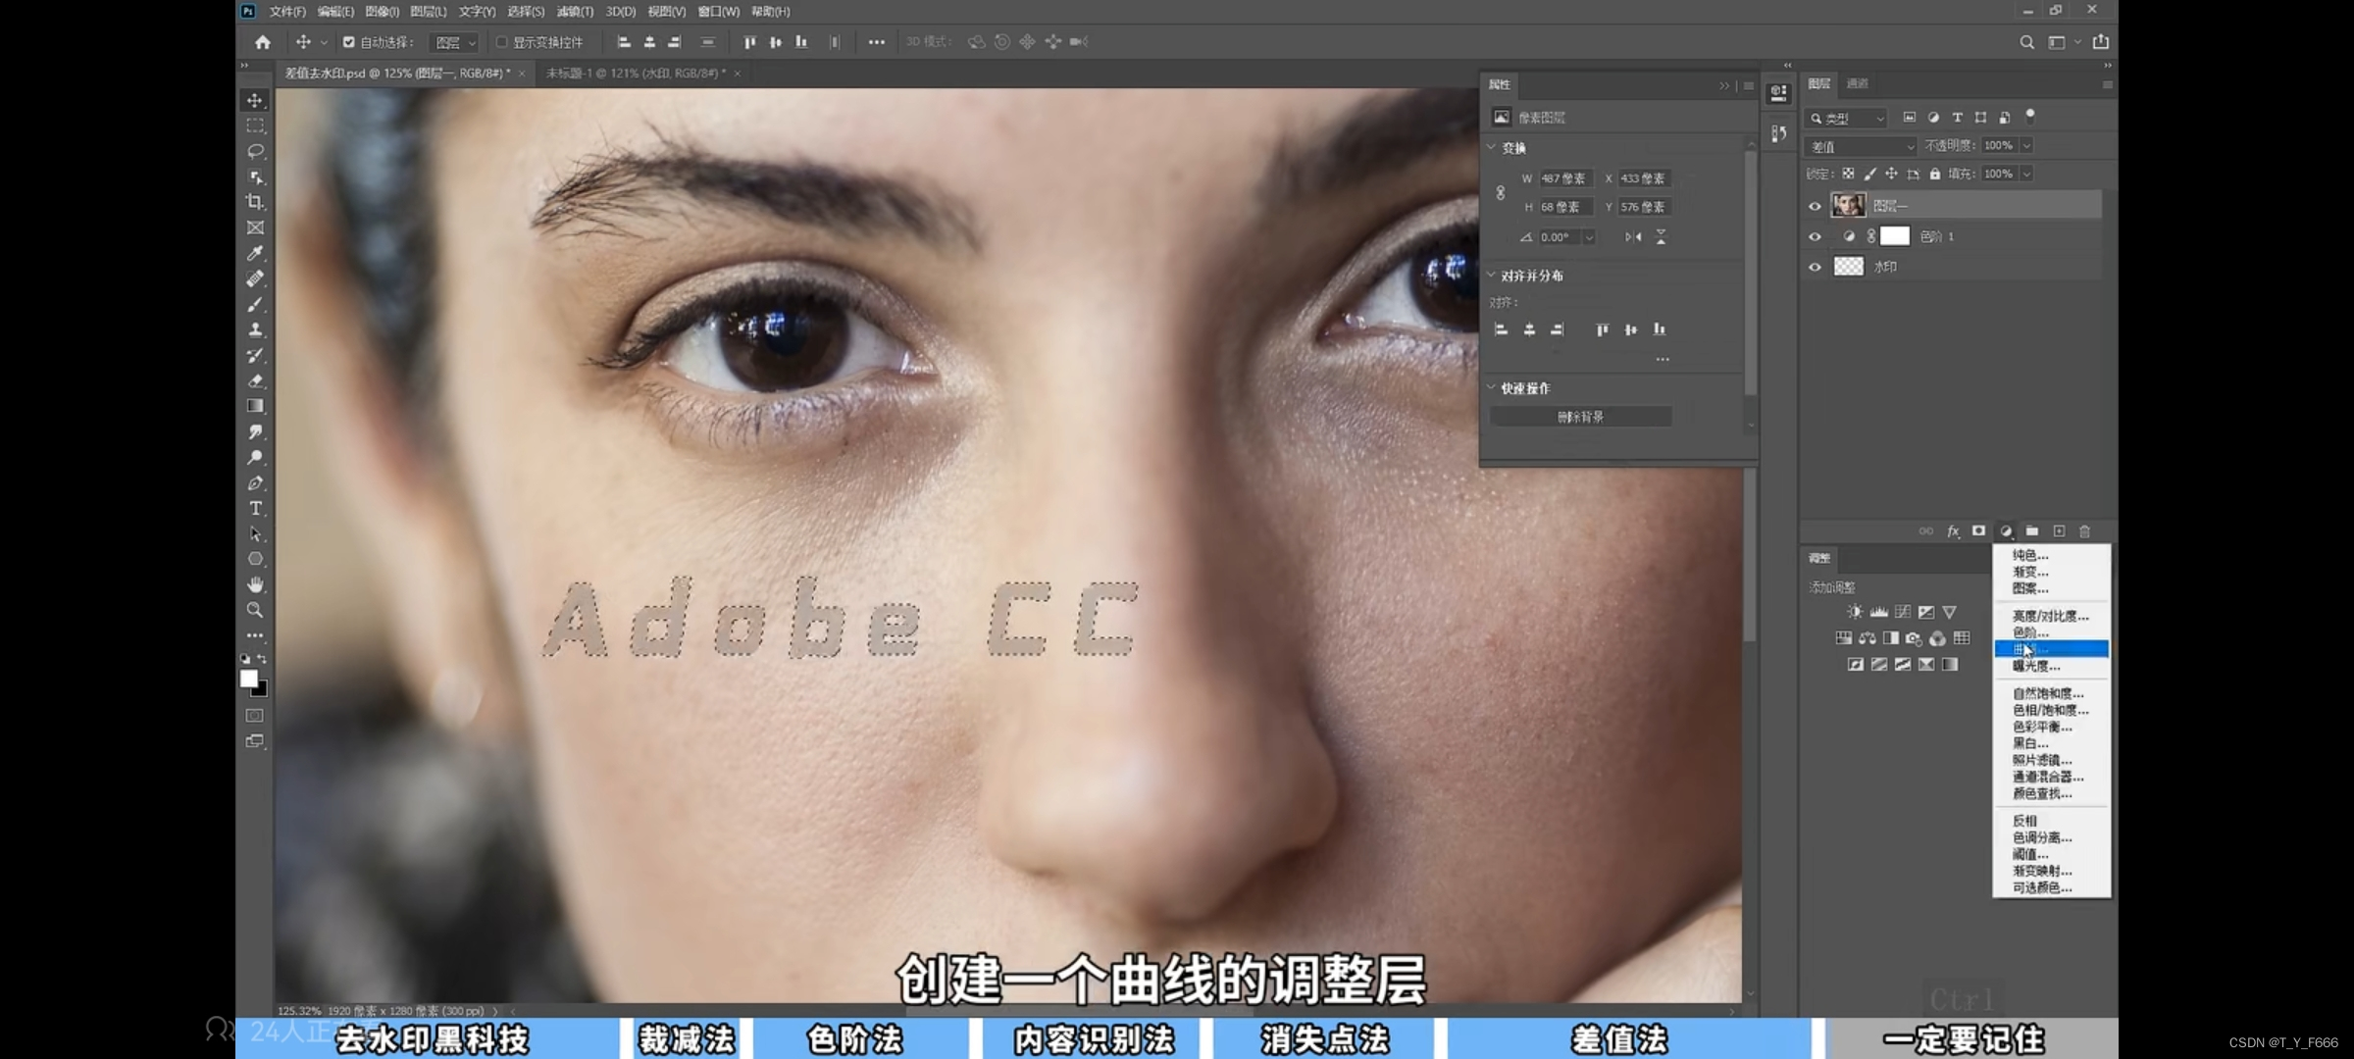Open the 图层 auto-select target dropdown

455,42
